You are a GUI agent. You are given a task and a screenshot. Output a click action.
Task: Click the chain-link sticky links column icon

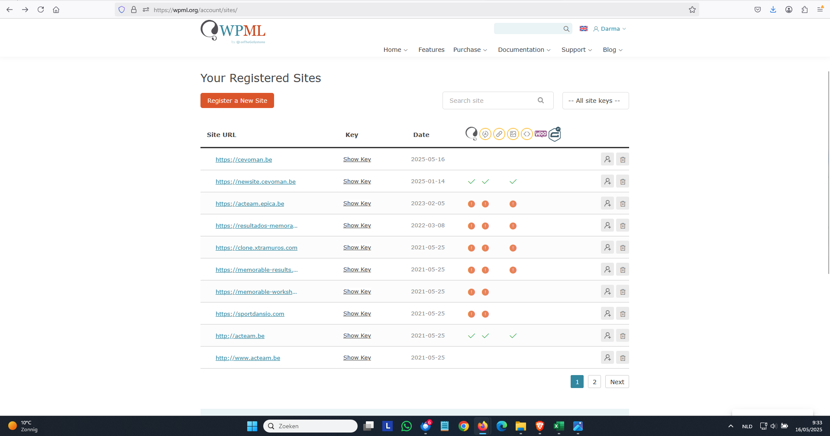tap(499, 134)
